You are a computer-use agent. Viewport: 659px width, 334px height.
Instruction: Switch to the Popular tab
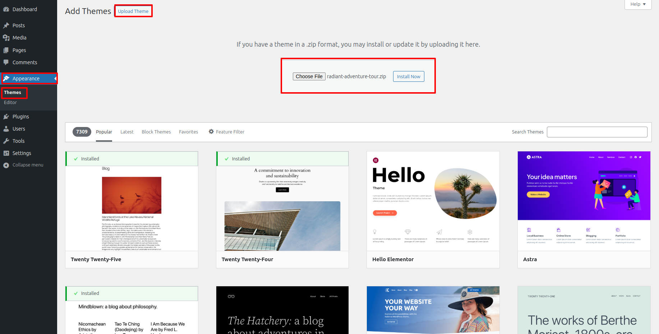(x=104, y=132)
